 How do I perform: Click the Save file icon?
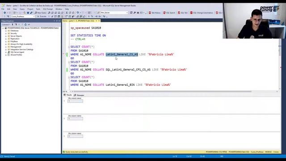[x=28, y=13]
